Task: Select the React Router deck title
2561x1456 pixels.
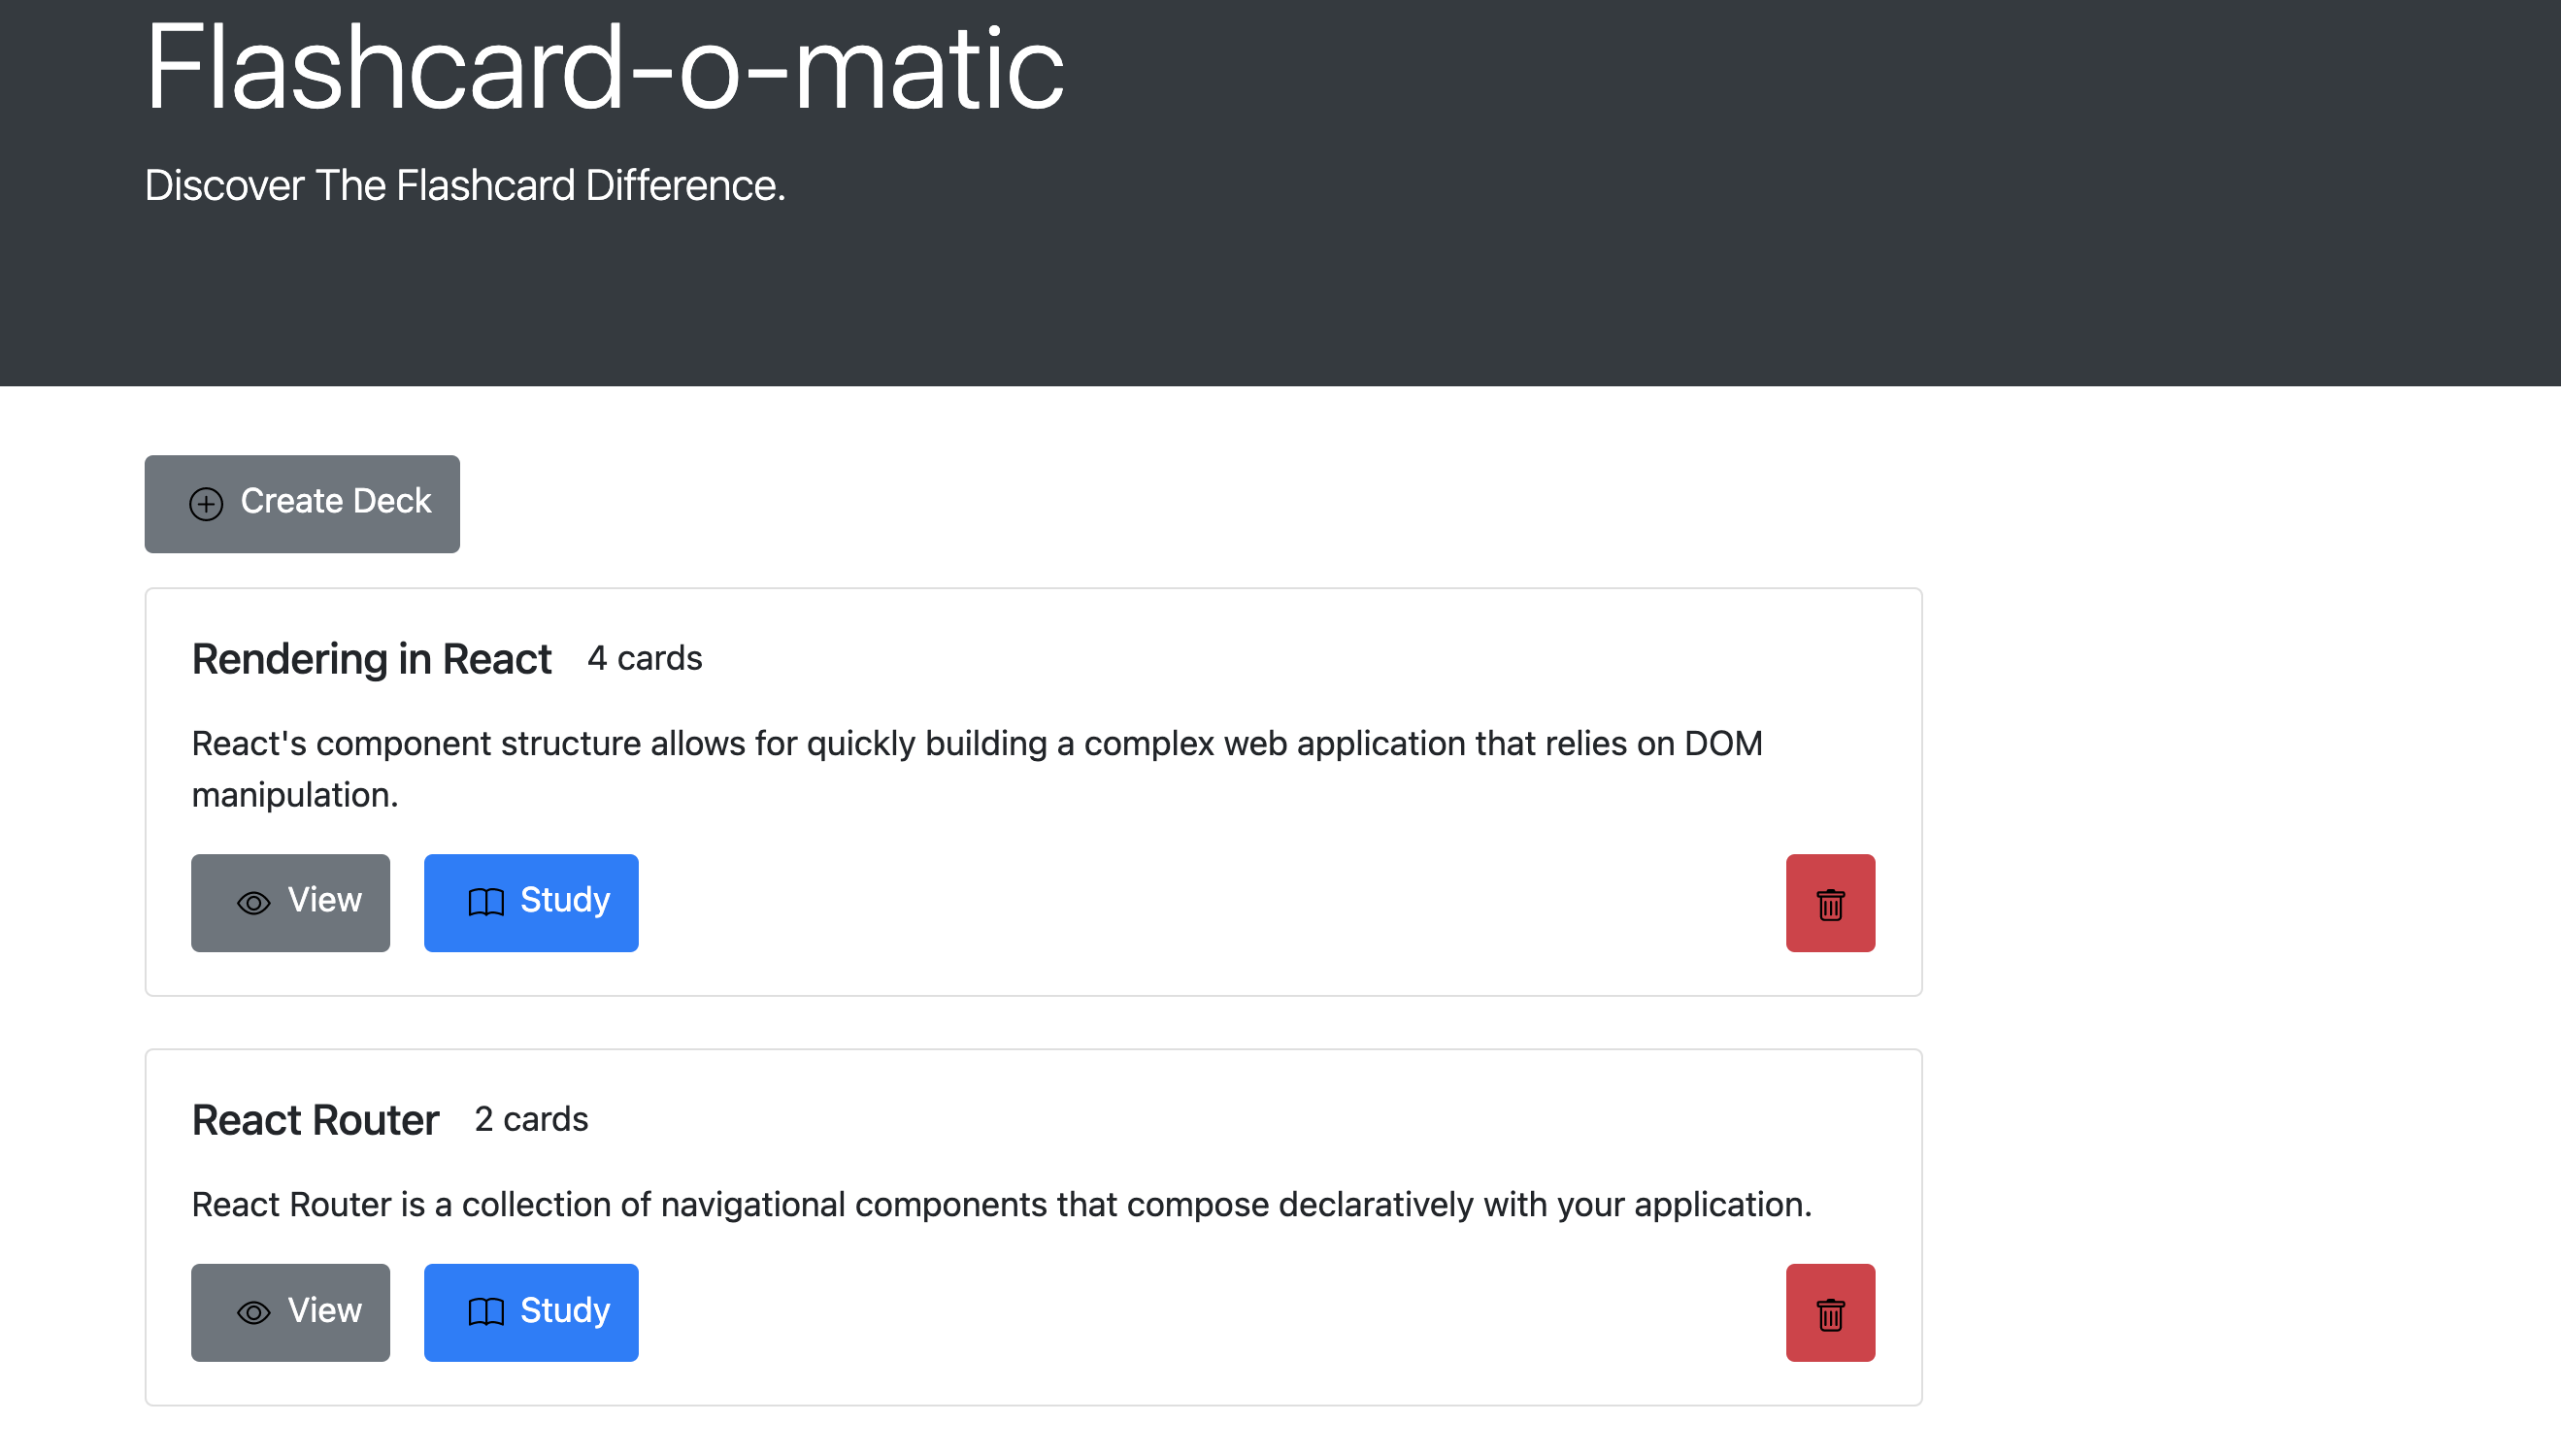Action: (x=315, y=1120)
